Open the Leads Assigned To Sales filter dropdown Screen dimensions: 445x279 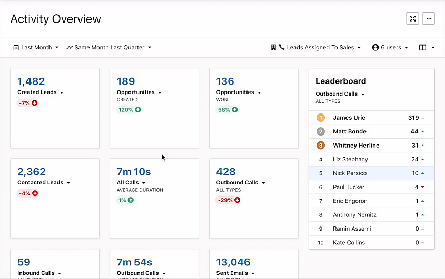tap(316, 47)
